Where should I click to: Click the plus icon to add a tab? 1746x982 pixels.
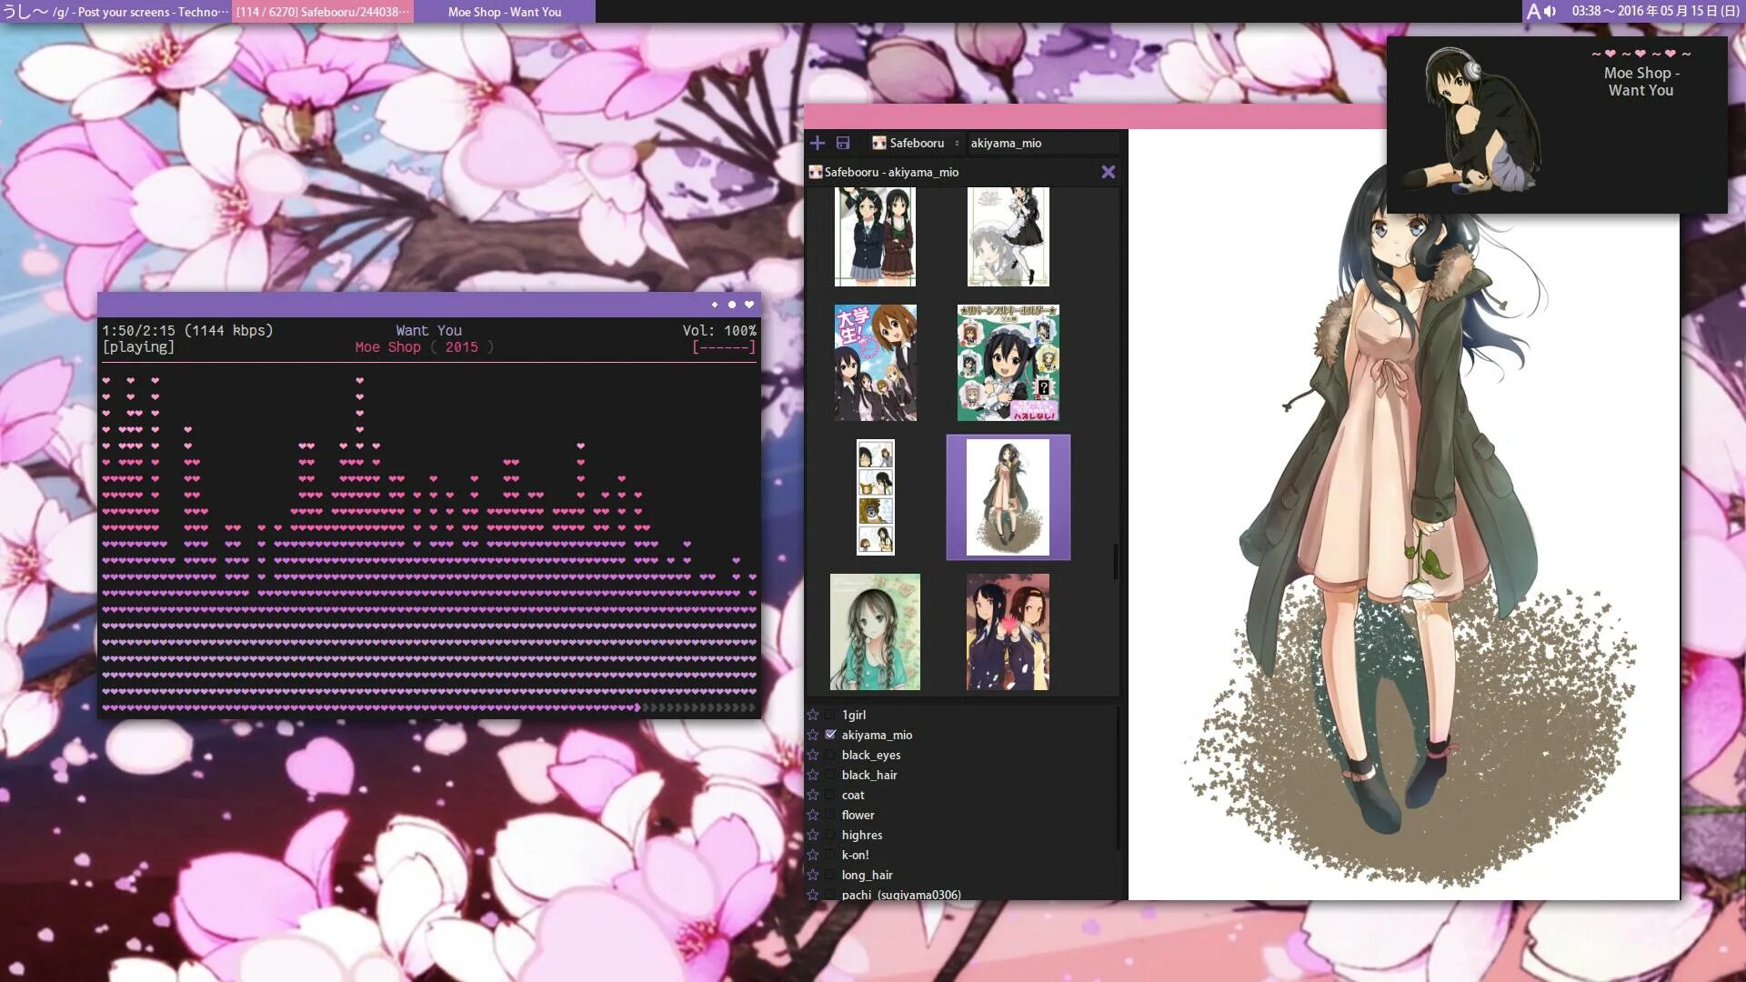coord(817,143)
